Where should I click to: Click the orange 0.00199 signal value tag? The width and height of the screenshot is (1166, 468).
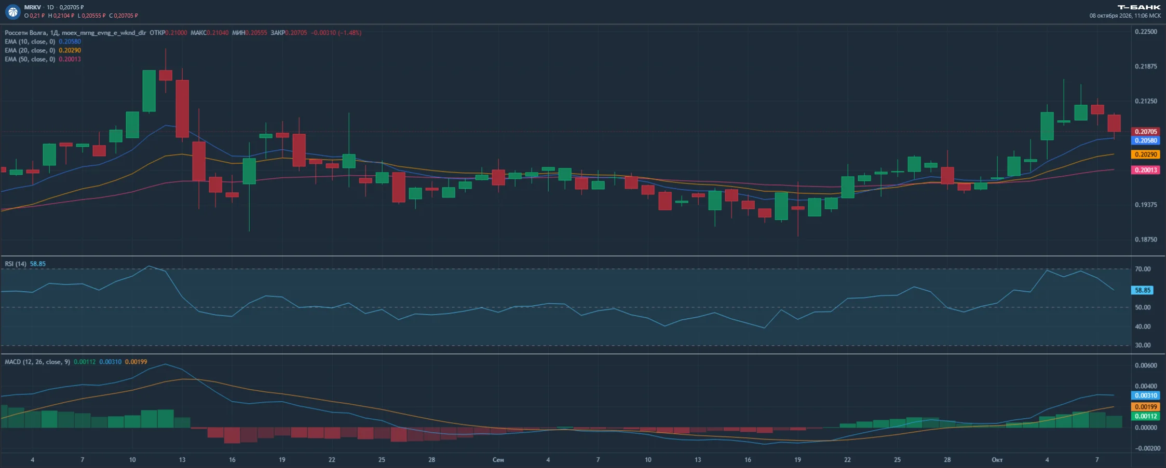coord(1146,407)
